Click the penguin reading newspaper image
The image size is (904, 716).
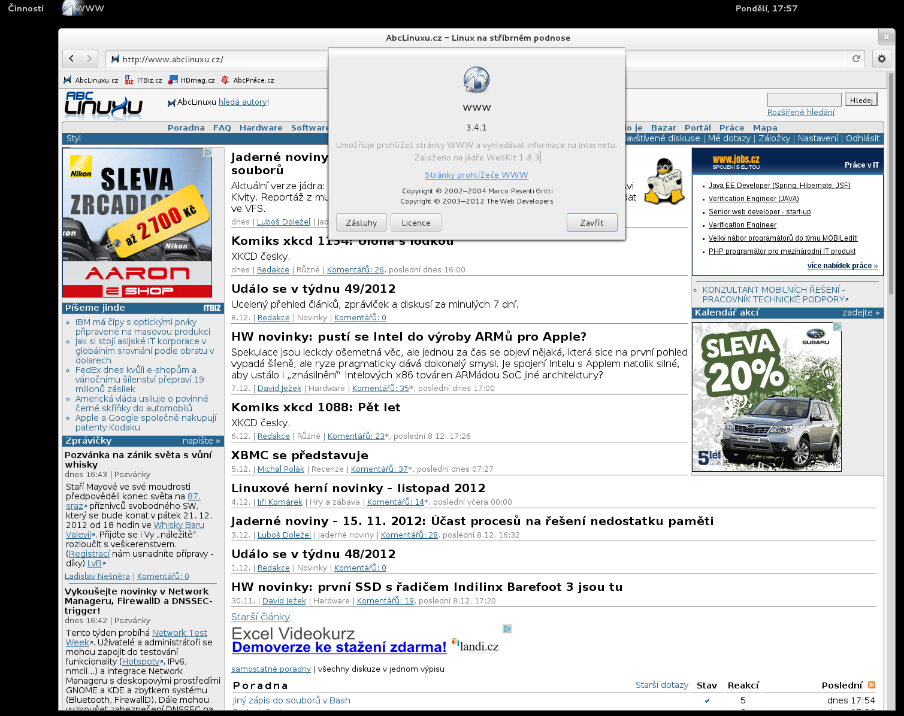[664, 181]
